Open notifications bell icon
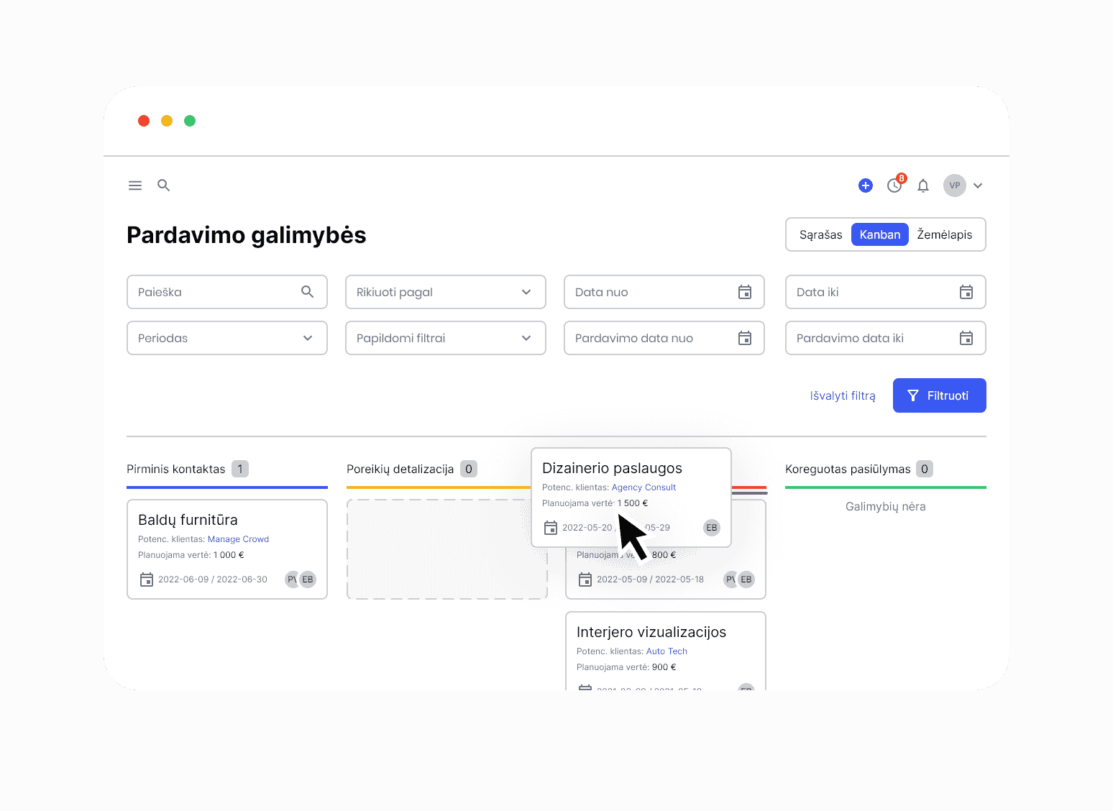This screenshot has width=1113, height=811. (923, 185)
